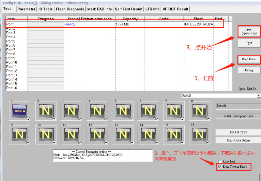Switch to the Flash Diagnosis tab
The height and width of the screenshot is (181, 261).
tap(70, 9)
